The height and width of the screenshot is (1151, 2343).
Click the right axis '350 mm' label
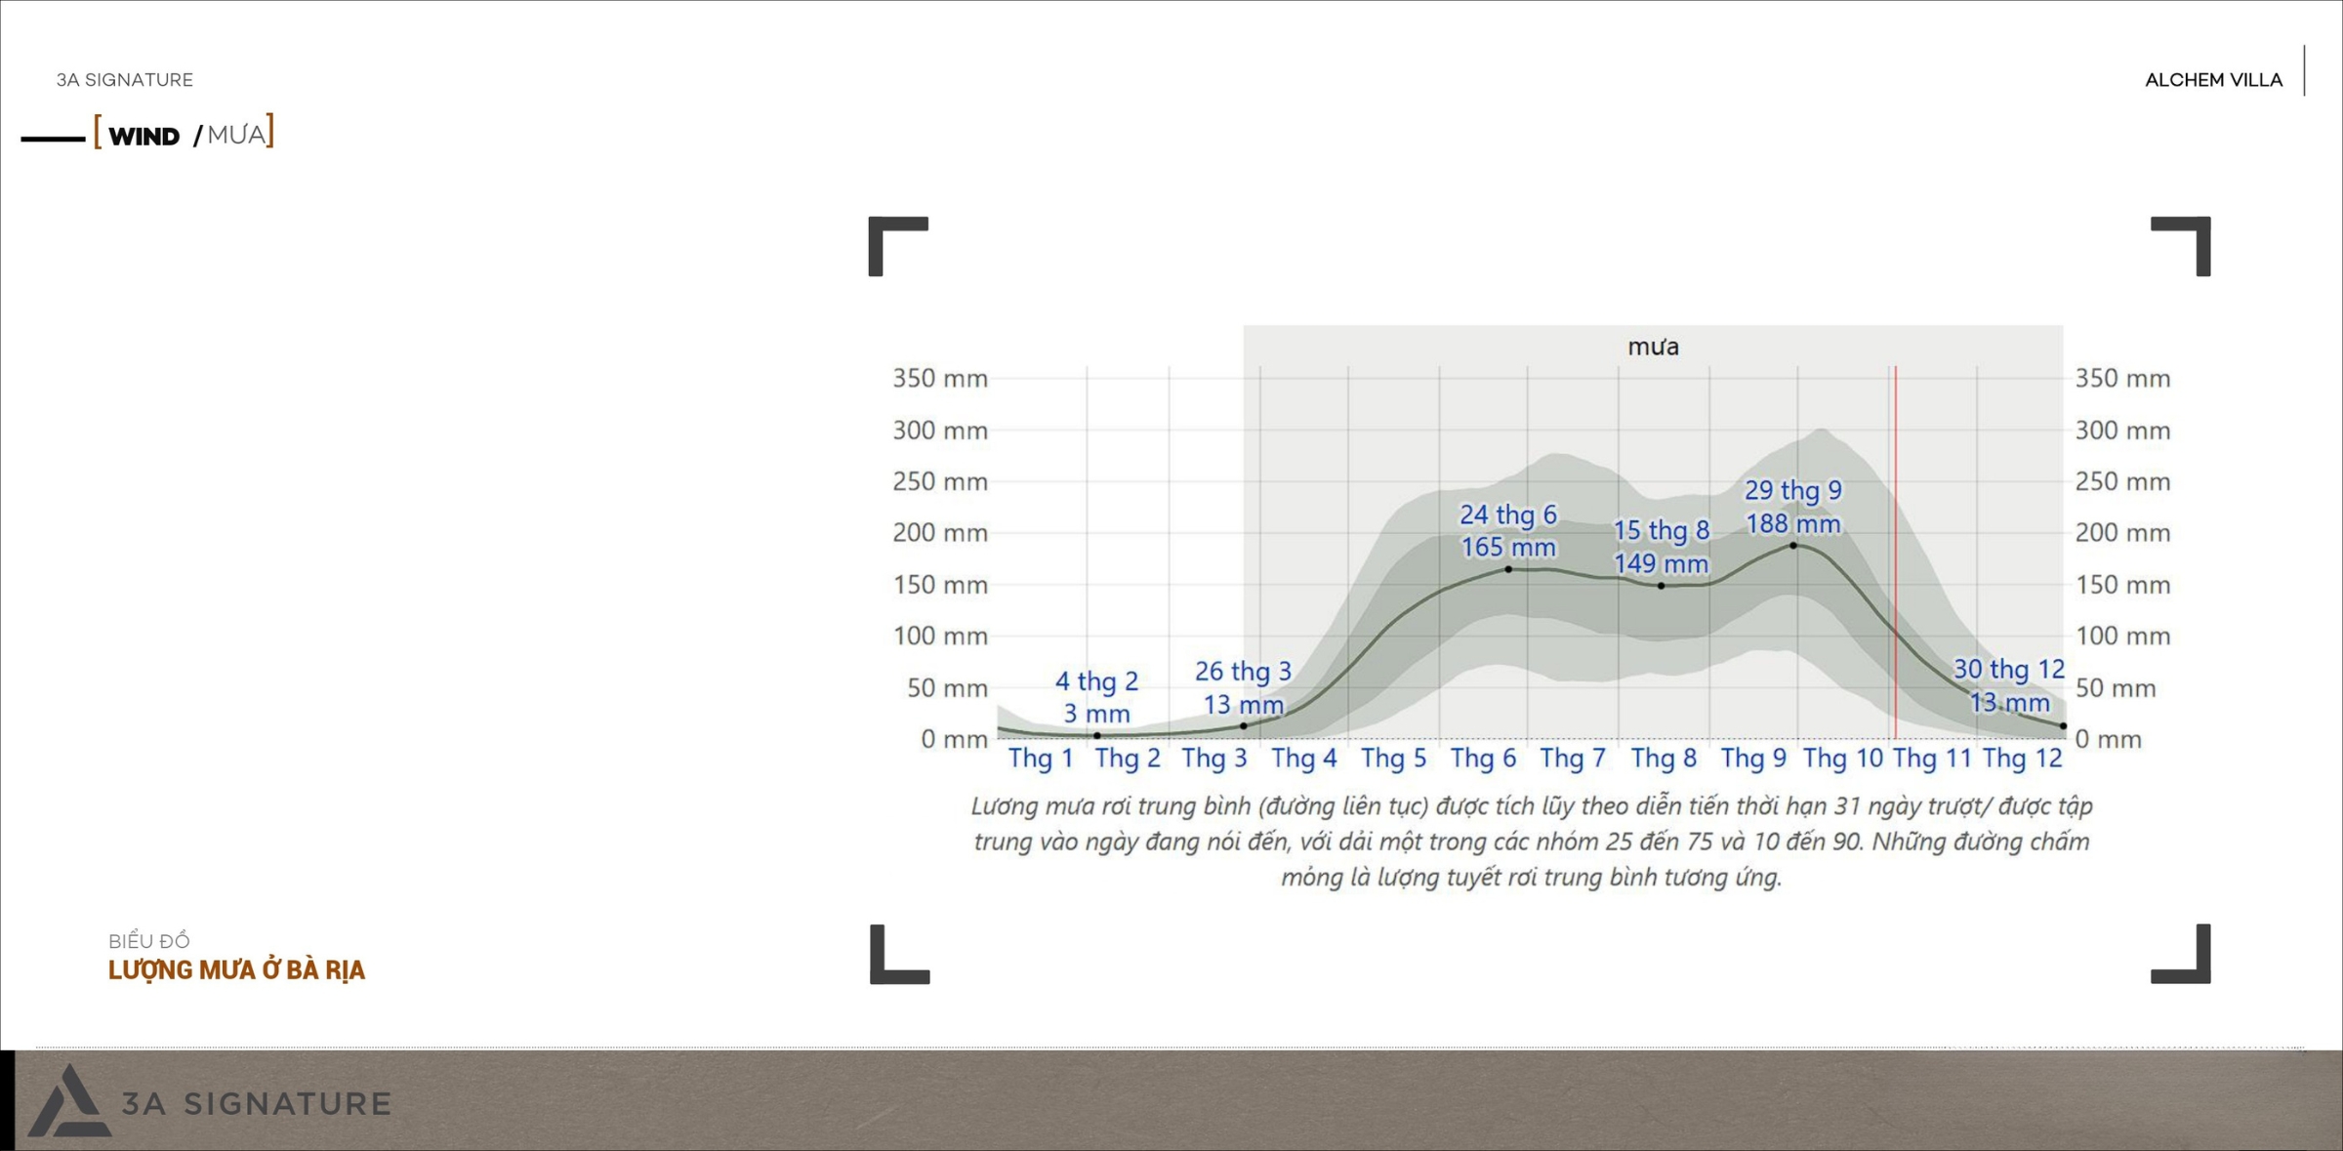point(2123,379)
